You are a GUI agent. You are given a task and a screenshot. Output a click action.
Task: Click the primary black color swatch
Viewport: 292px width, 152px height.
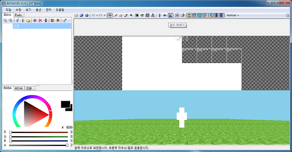pos(65,104)
